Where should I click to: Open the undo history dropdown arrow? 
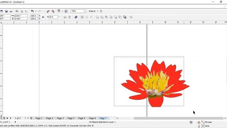pos(36,11)
